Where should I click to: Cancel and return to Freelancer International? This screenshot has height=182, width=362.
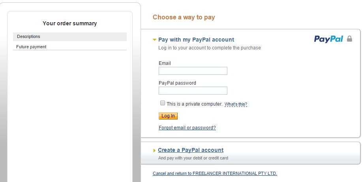[215, 173]
